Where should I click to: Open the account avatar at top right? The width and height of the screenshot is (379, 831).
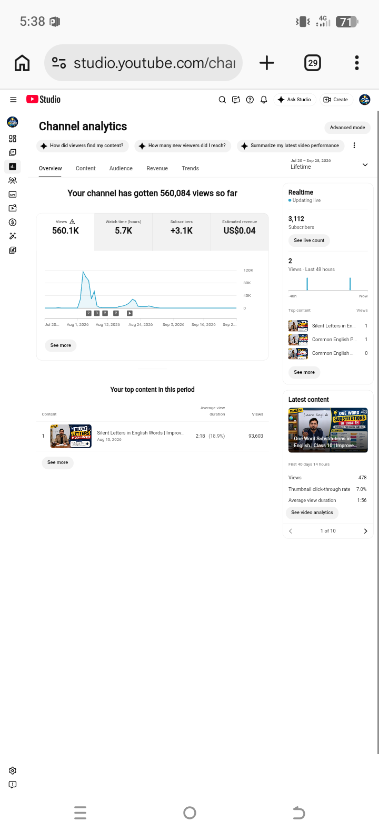click(364, 99)
